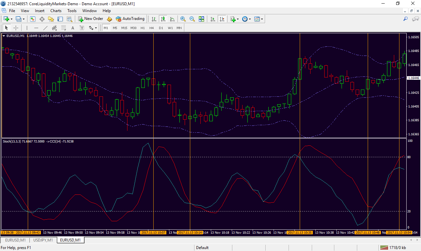Tile chart windows icon

click(x=201, y=19)
